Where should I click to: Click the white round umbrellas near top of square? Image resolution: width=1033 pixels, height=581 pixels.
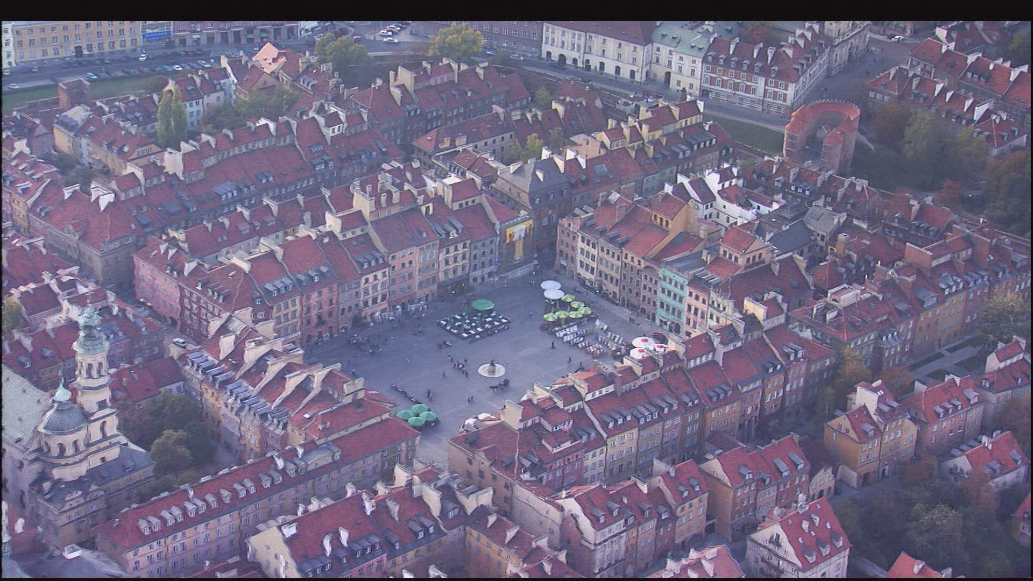(552, 289)
